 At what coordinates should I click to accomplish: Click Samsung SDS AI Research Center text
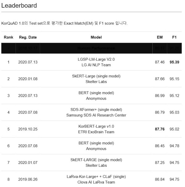coord(96,115)
